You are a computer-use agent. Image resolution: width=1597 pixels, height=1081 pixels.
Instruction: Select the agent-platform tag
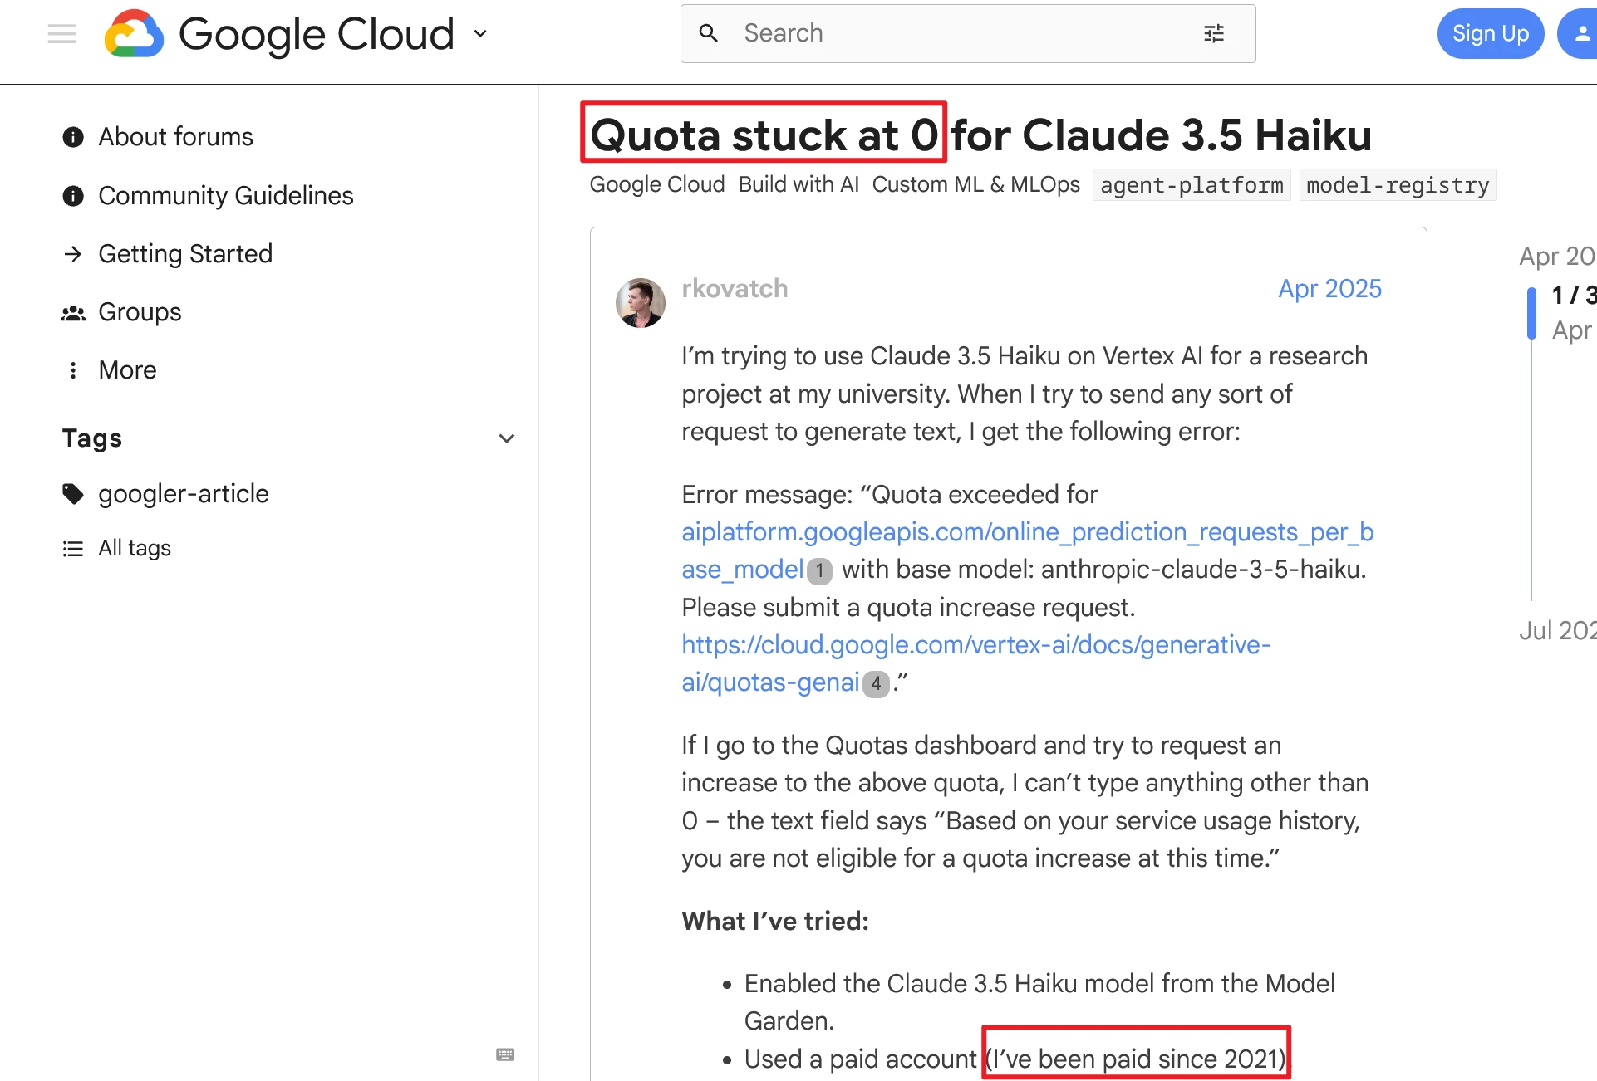point(1192,185)
